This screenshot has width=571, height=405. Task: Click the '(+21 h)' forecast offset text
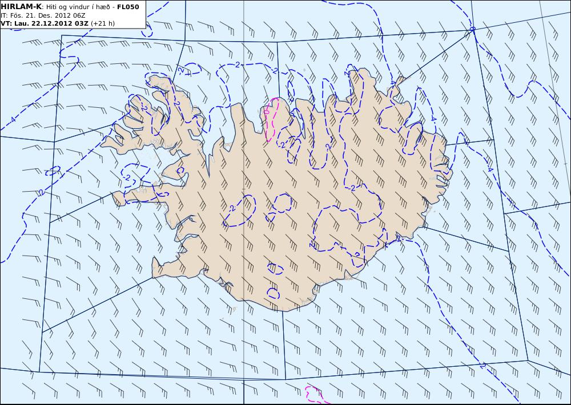click(x=103, y=23)
